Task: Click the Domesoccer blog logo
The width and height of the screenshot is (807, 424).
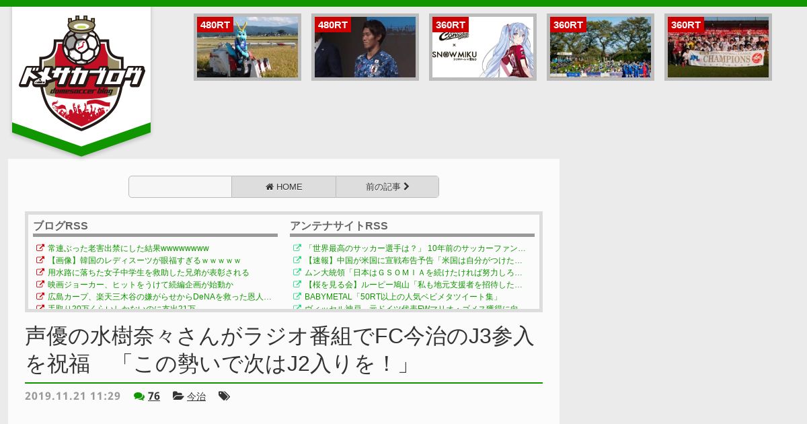Action: click(81, 73)
